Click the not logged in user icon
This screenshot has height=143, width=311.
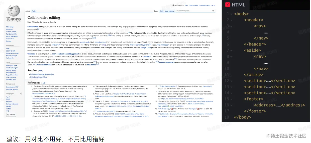173,5
